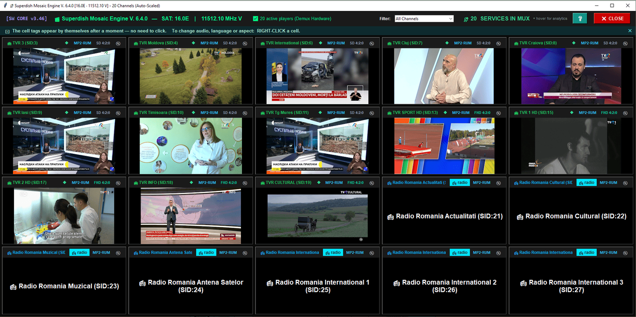Open the All Channels filter dropdown

(x=424, y=18)
